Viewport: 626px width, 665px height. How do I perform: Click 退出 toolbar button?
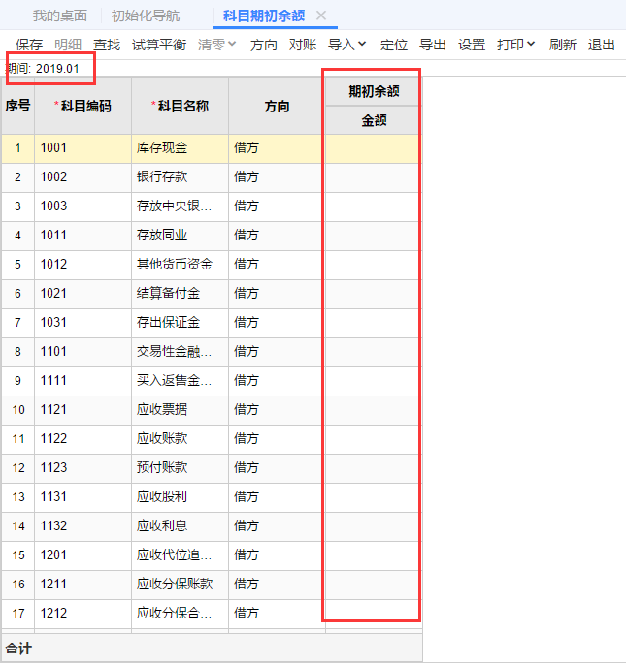point(602,45)
